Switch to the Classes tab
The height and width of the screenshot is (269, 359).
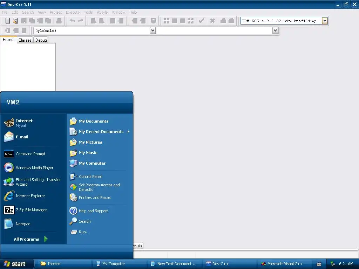coord(25,40)
